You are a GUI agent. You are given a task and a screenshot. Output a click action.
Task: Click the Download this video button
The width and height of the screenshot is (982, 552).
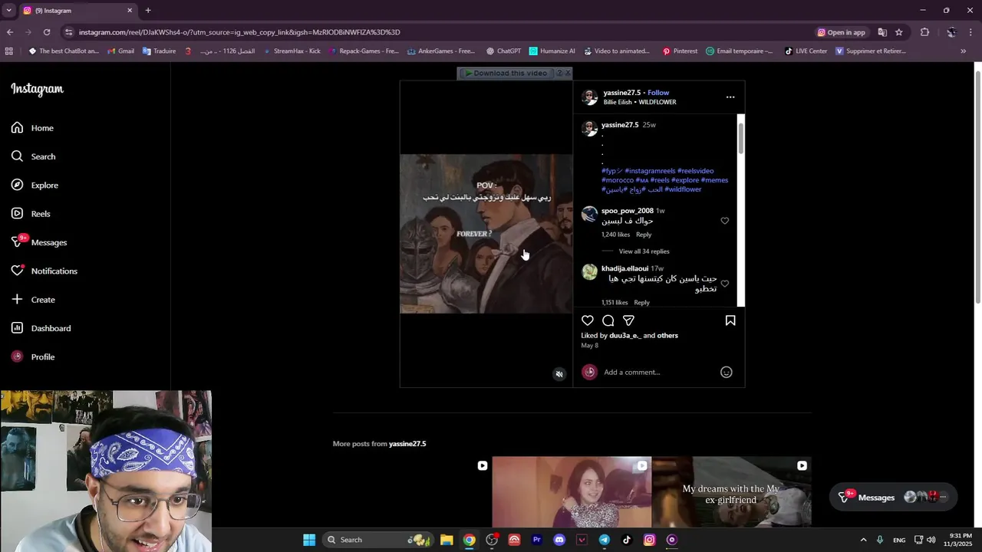(507, 73)
